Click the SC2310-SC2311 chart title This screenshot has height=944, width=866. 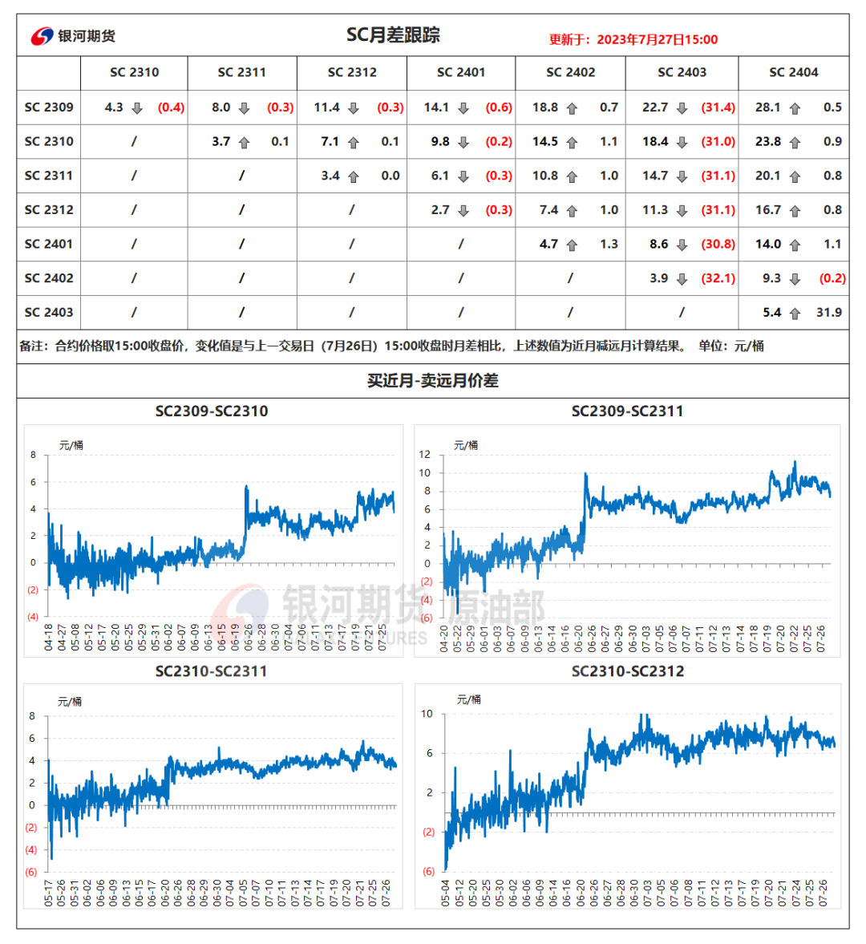tap(211, 671)
